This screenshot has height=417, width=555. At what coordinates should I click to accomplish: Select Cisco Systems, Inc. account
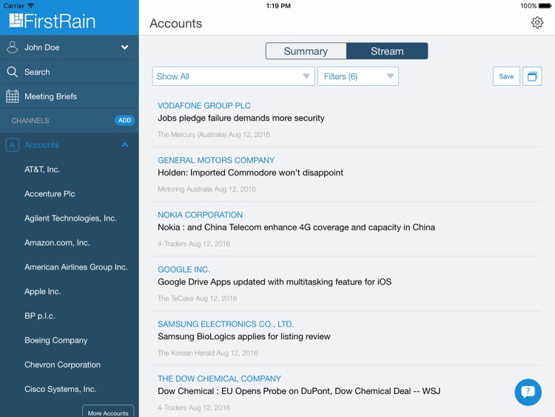click(60, 389)
